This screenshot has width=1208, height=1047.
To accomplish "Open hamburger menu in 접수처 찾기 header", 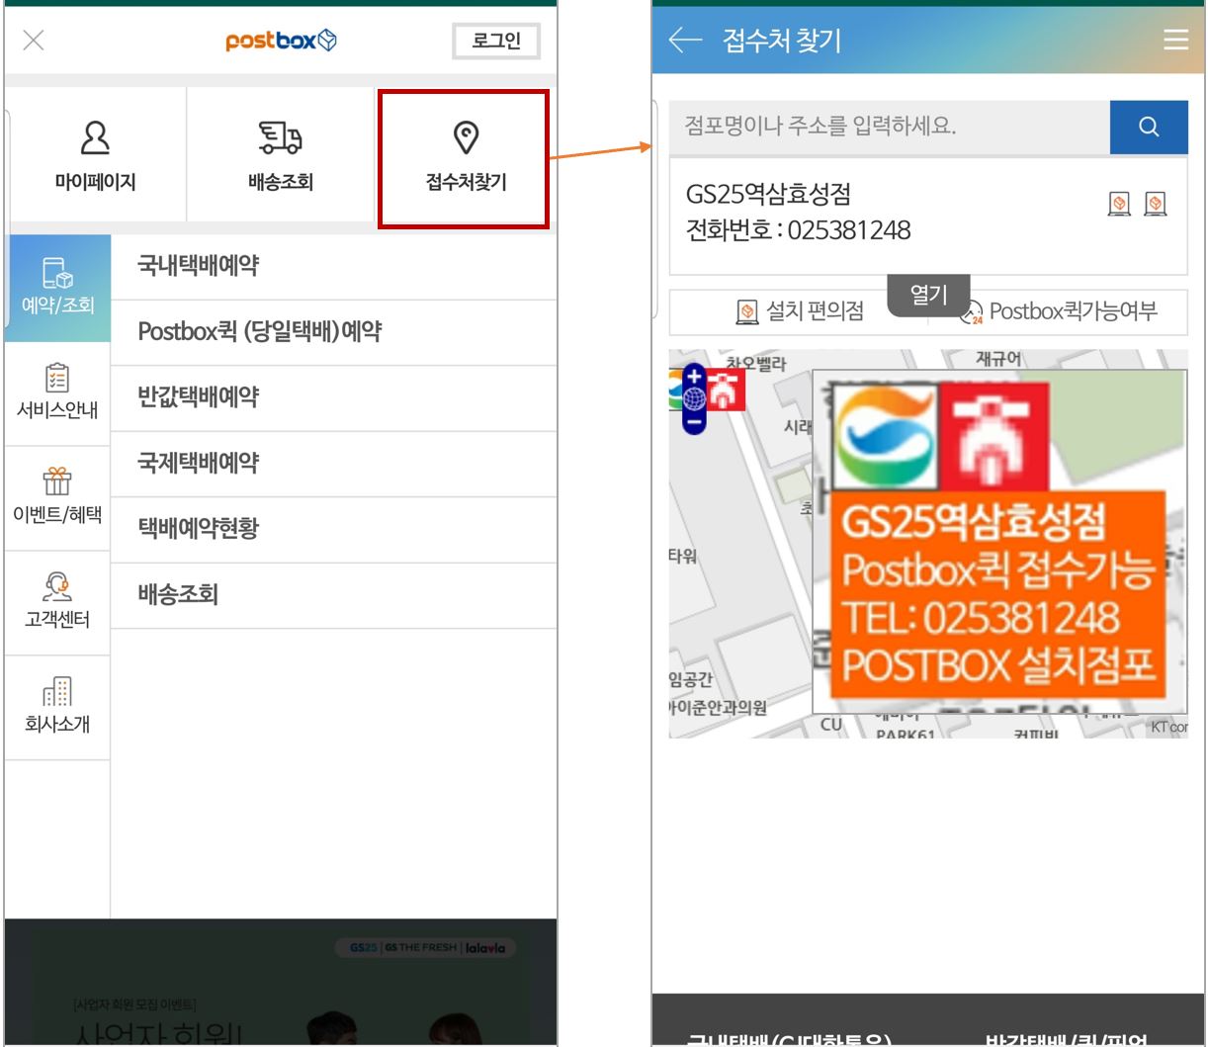I will [x=1175, y=40].
